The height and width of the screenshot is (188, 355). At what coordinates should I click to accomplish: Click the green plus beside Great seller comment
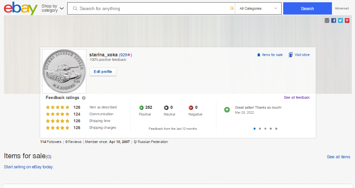pyautogui.click(x=227, y=110)
